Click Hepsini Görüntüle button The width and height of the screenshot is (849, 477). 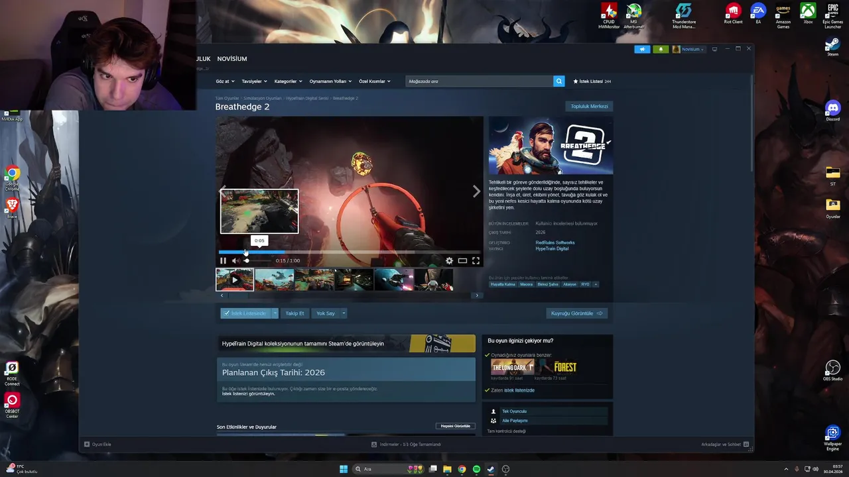point(456,426)
